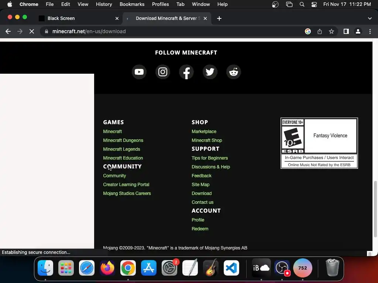
Task: Open the Discussions & Help link
Action: (211, 167)
